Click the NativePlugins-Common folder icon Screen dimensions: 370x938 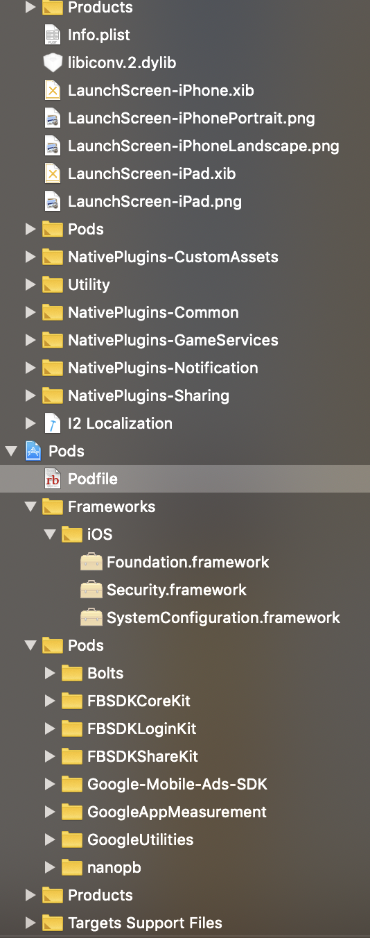pos(53,312)
